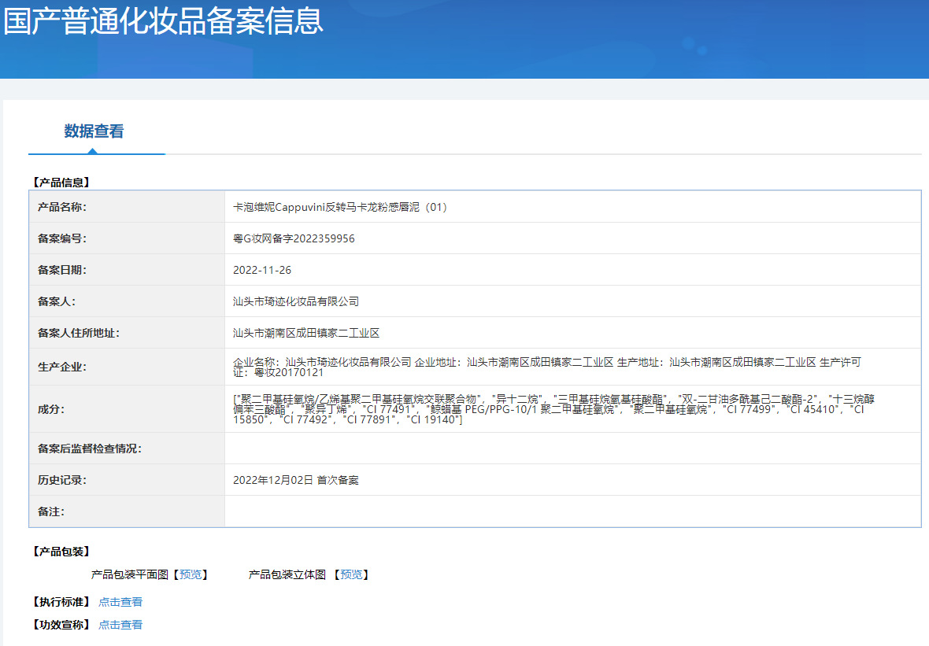Click the 【产品包装】 section heading

point(61,552)
